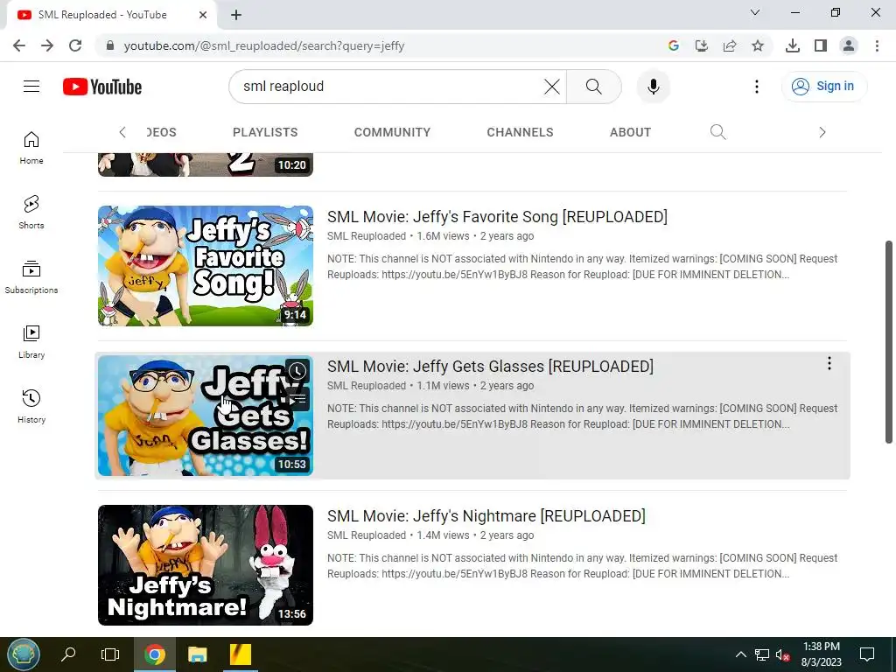
Task: Go to the YouTube logo home link
Action: pos(102,87)
